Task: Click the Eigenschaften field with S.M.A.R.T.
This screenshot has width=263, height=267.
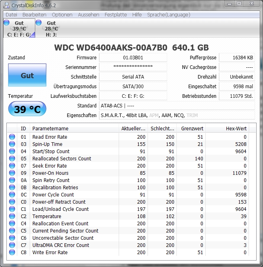Action: coord(177,115)
